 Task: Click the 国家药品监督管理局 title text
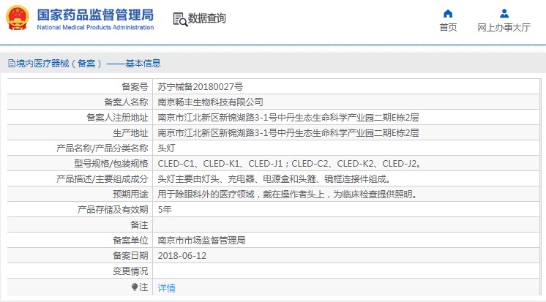(x=94, y=14)
